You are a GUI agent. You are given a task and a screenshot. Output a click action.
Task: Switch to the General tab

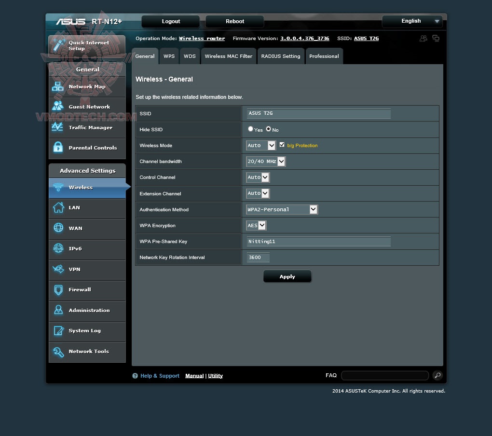(x=145, y=56)
